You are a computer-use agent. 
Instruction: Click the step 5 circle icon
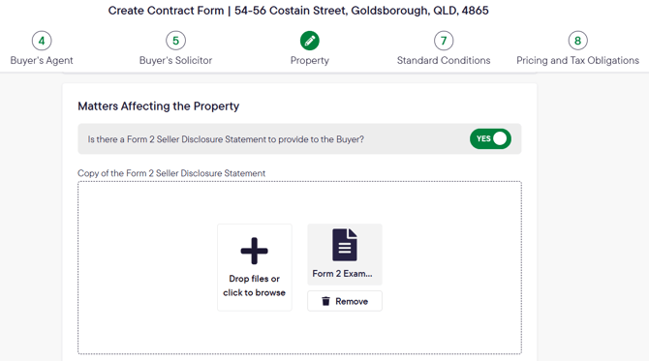click(x=175, y=41)
